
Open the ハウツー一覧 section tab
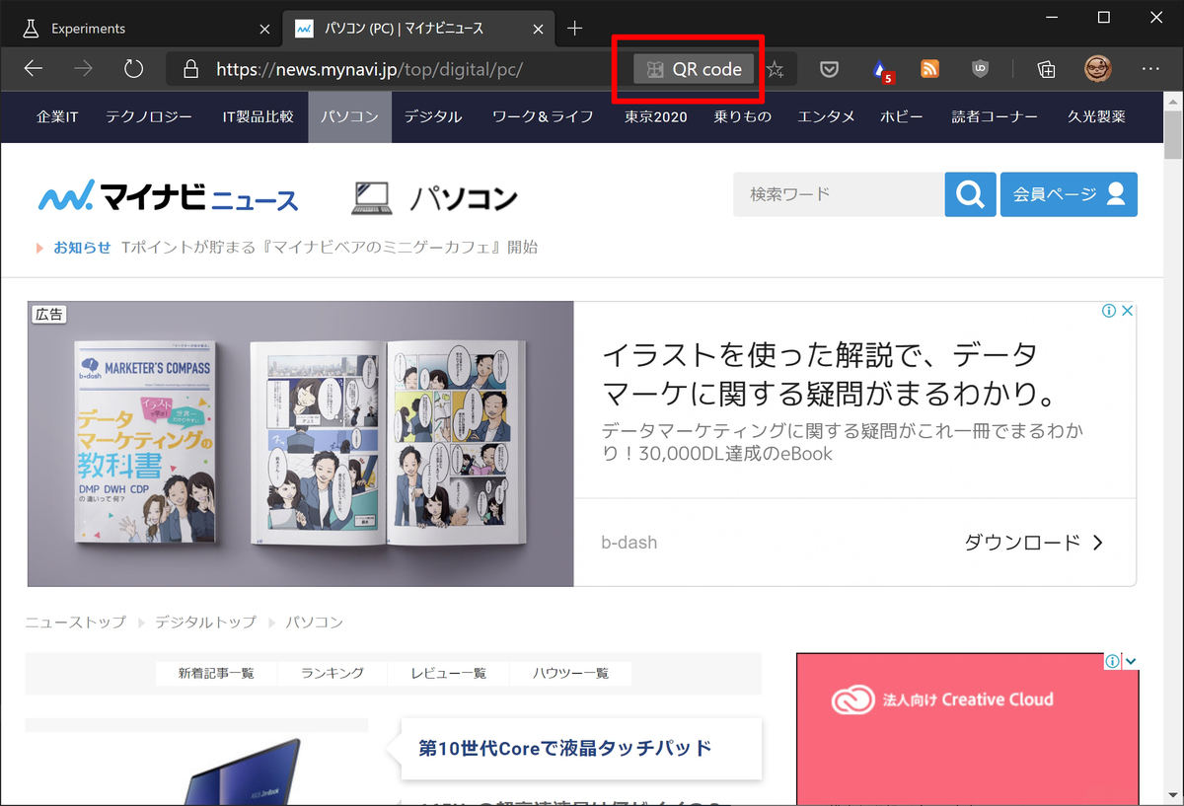(x=571, y=673)
